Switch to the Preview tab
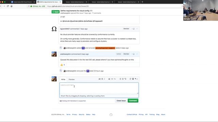 (72, 79)
